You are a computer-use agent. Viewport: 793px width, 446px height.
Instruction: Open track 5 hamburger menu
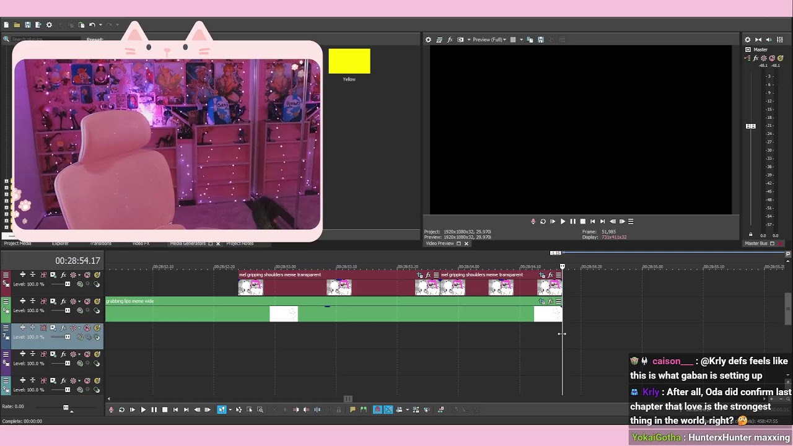6,275
